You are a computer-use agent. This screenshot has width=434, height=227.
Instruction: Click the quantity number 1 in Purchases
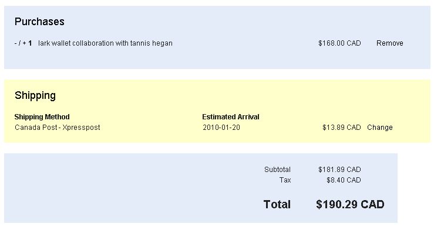pyautogui.click(x=30, y=43)
